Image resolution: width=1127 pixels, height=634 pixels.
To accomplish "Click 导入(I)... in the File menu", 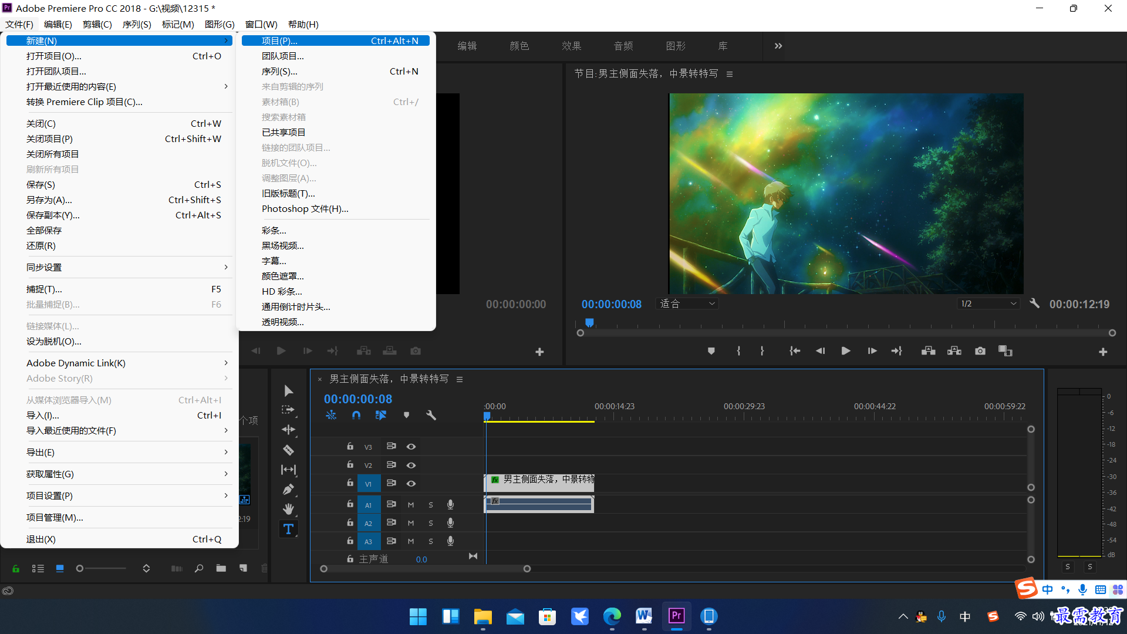I will click(x=120, y=415).
